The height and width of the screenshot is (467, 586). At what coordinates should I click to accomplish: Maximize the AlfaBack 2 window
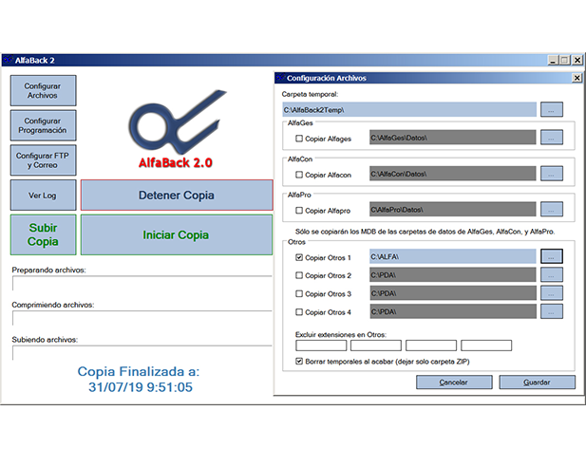(x=564, y=60)
